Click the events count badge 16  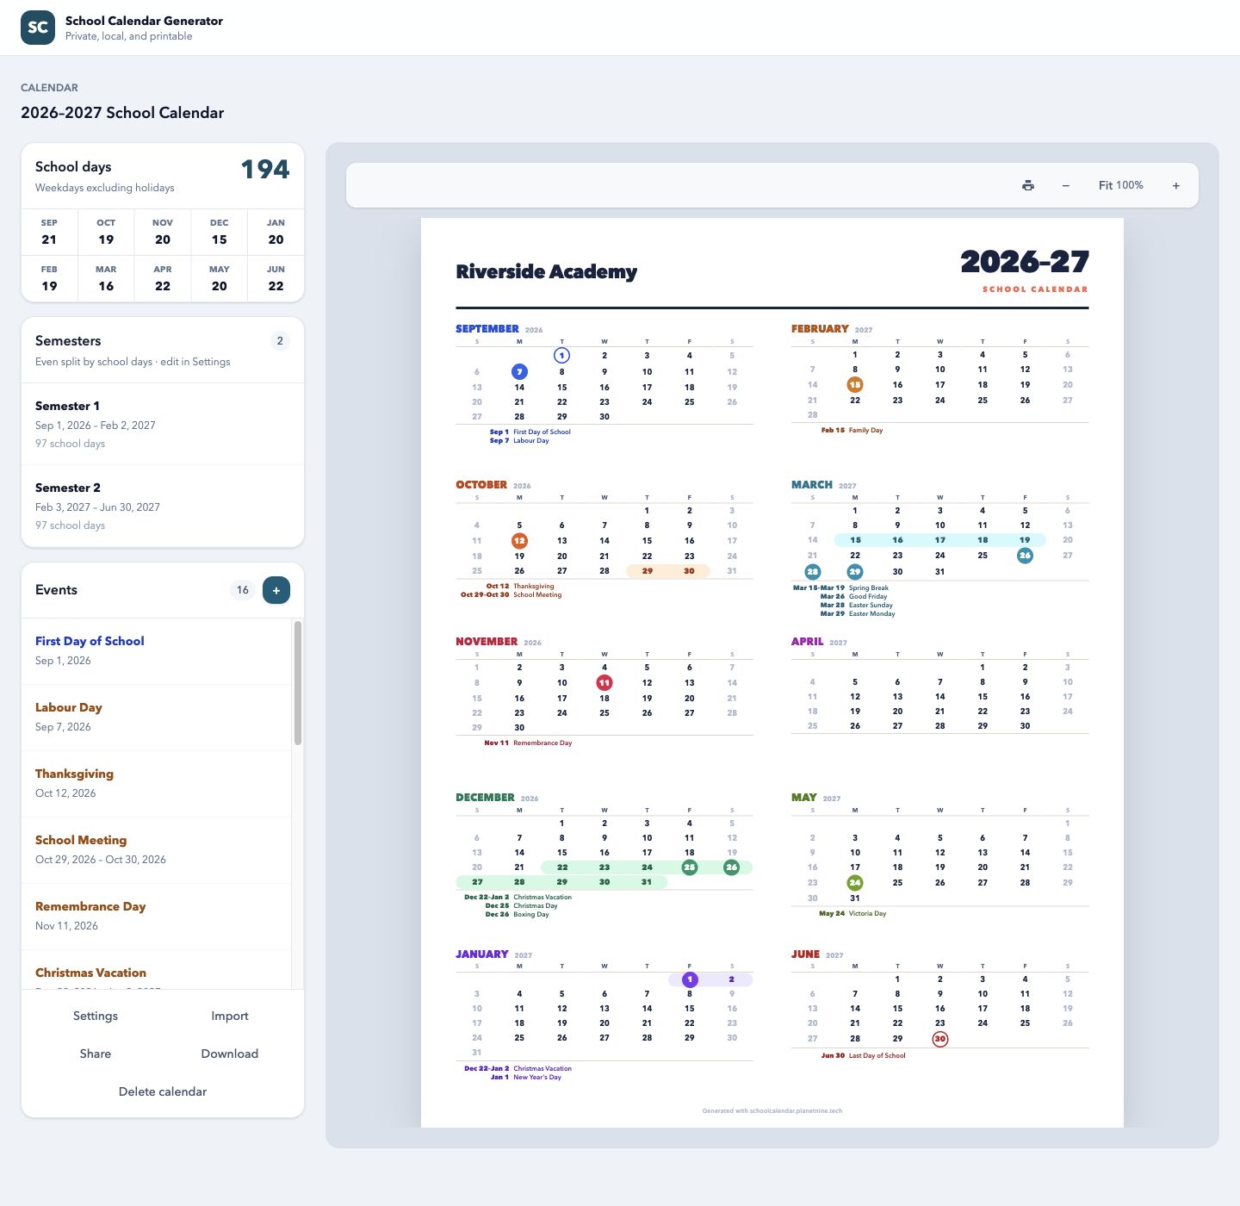(243, 590)
